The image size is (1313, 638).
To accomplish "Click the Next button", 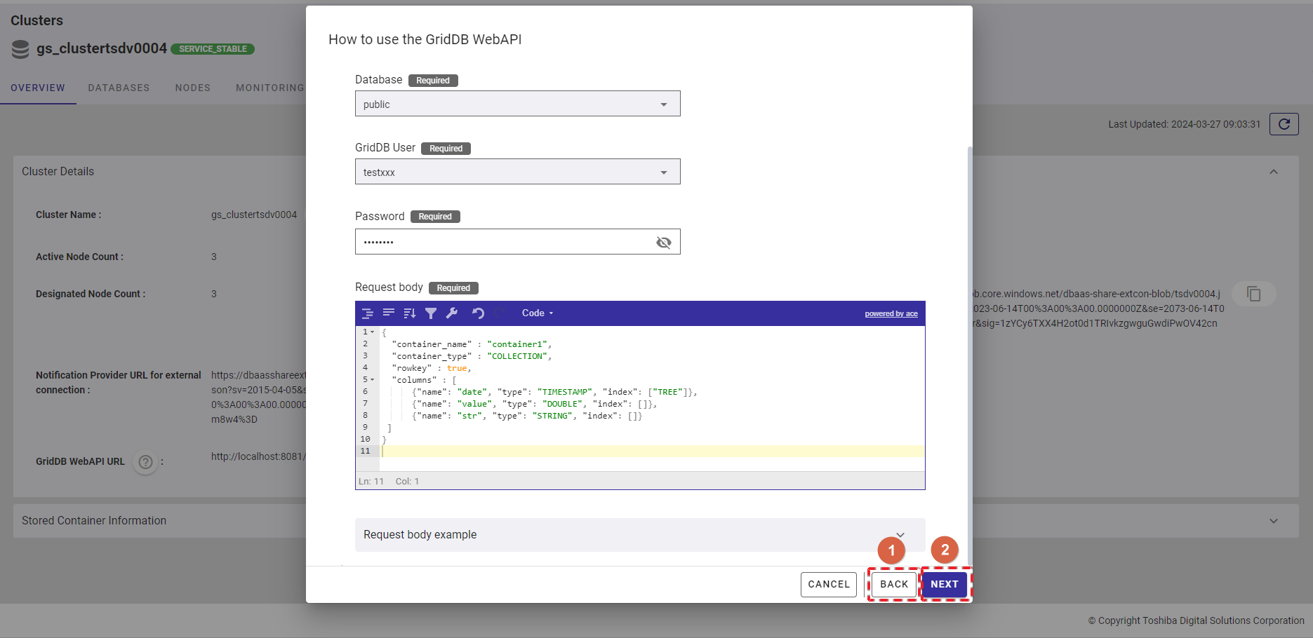I will point(944,584).
